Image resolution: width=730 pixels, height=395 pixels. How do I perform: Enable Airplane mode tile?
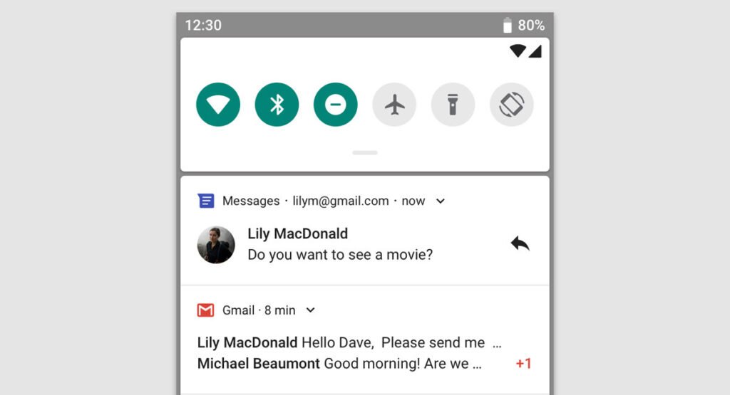(x=394, y=105)
